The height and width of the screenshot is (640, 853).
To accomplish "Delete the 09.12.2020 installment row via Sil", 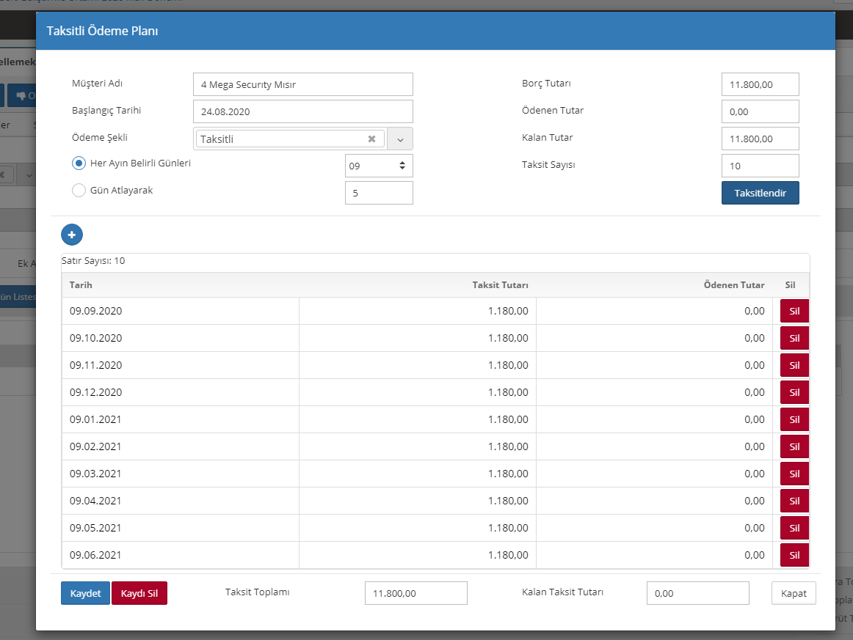I will 794,392.
